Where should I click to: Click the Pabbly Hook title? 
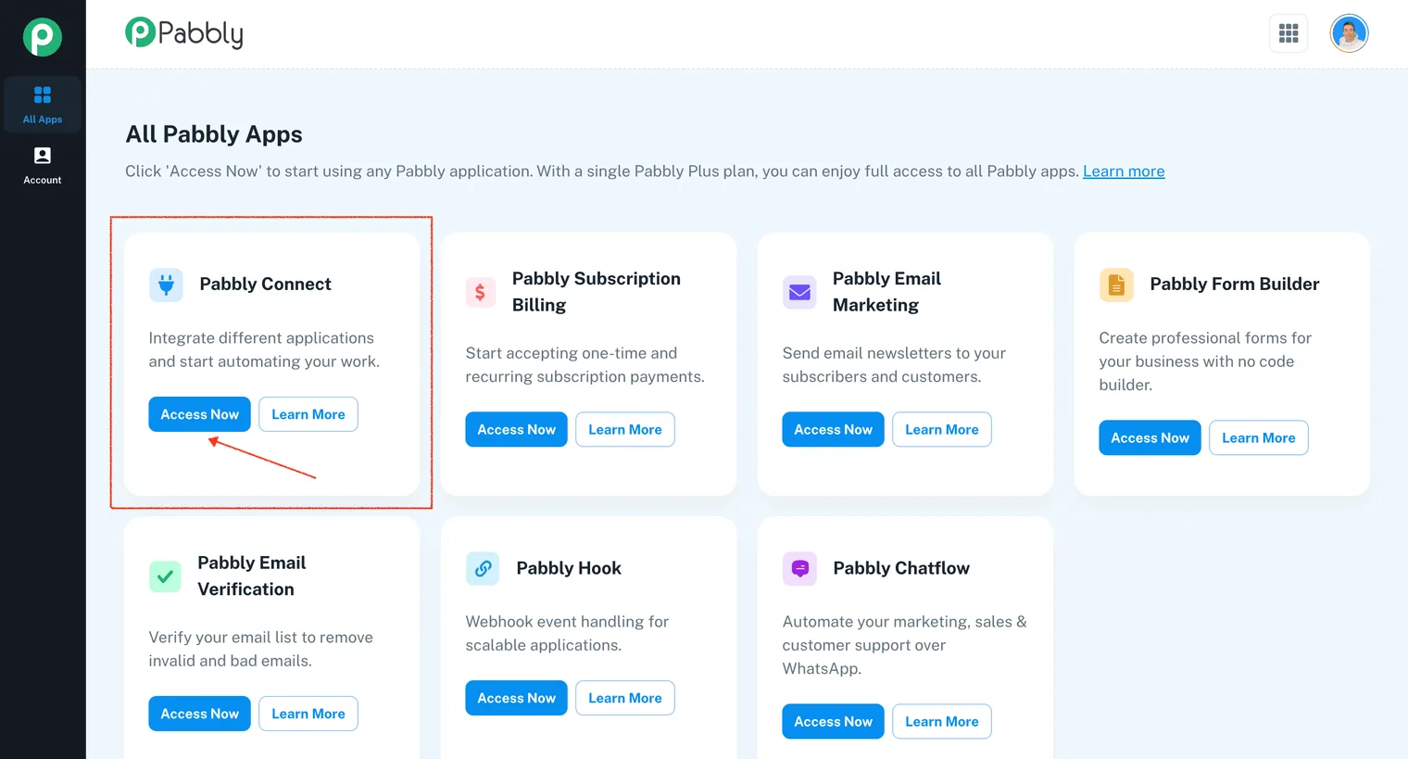pyautogui.click(x=569, y=568)
